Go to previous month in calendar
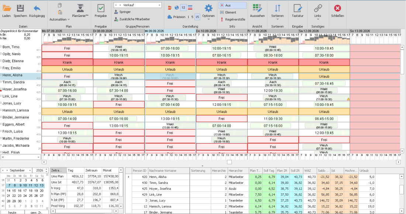Screen dimensions: 406x214 [3, 170]
